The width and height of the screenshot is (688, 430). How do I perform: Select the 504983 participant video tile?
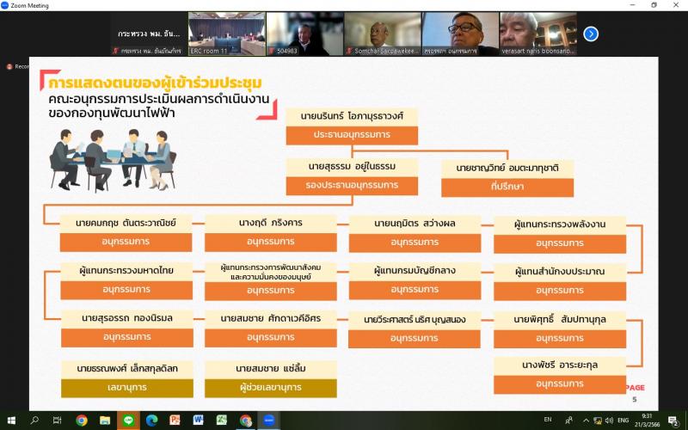tap(305, 34)
